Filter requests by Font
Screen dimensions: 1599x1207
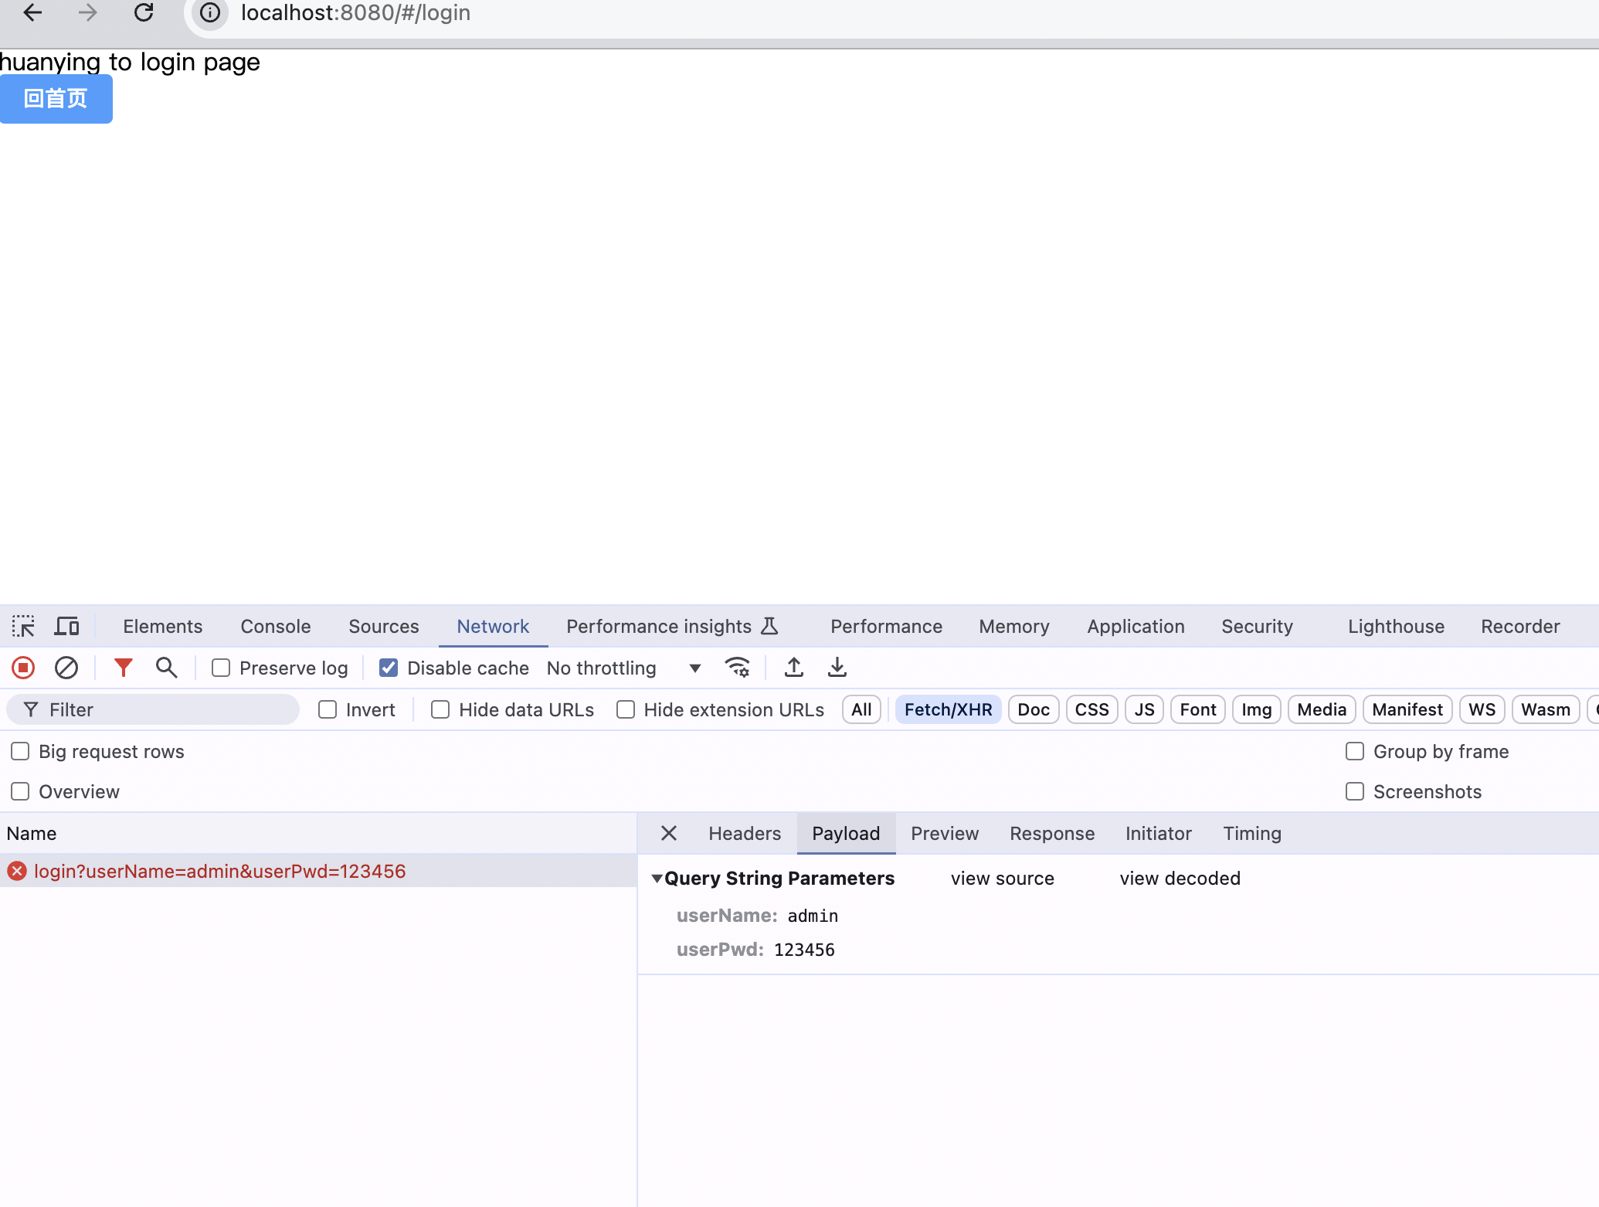click(x=1198, y=709)
